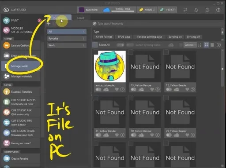Image resolution: width=226 pixels, height=168 pixels.
Task: Open Manage materials section
Action: click(21, 77)
